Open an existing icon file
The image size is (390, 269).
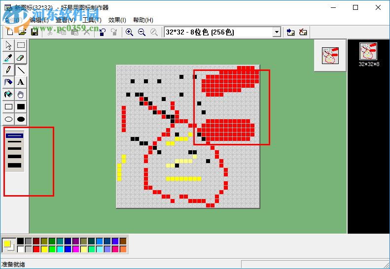point(22,32)
